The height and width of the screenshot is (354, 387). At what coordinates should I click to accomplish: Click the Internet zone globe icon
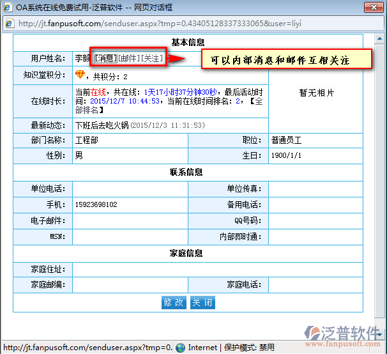pyautogui.click(x=181, y=348)
